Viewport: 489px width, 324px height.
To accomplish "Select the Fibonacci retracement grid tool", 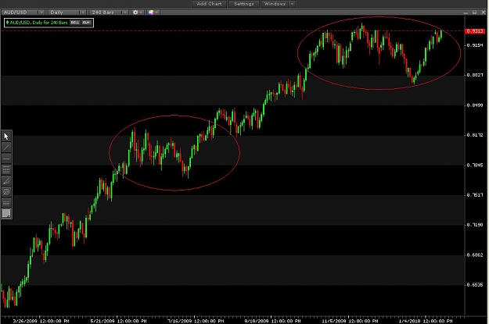I will 6,170.
